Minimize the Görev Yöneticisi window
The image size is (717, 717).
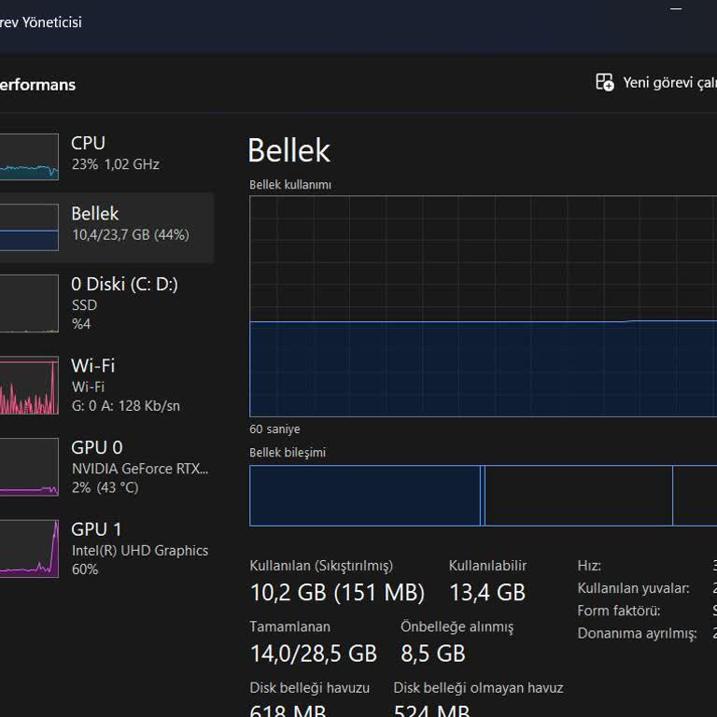point(676,8)
